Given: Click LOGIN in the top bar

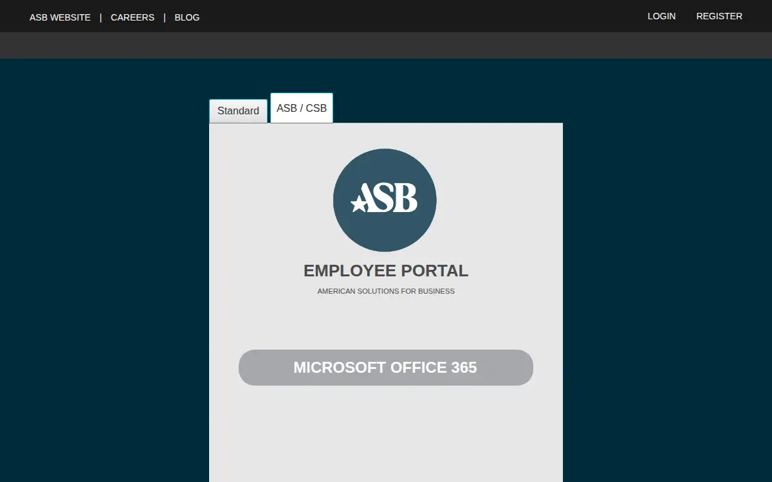Looking at the screenshot, I should [x=661, y=16].
